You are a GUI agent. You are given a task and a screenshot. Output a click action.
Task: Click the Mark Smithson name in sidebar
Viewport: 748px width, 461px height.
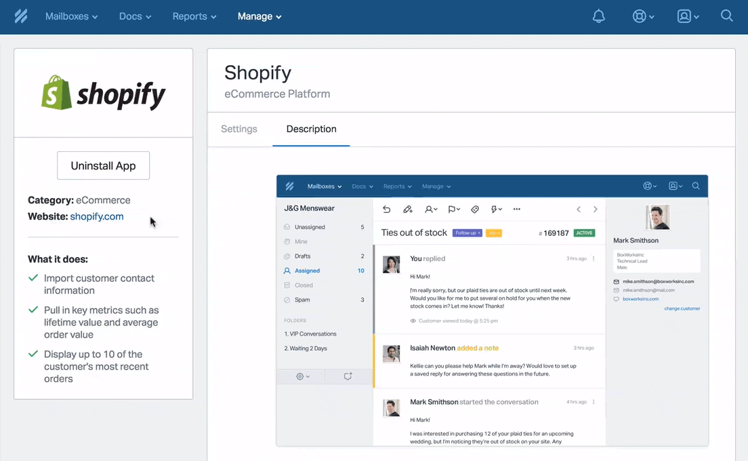(x=636, y=241)
